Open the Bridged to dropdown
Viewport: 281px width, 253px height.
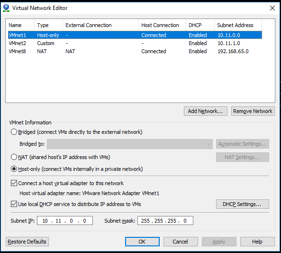130,144
